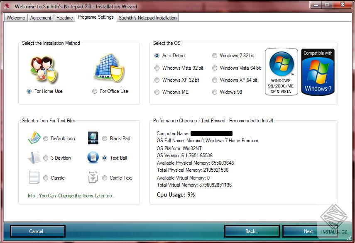This screenshot has width=355, height=243.
Task: Choose Windows 7 32 bit option
Action: (215, 56)
